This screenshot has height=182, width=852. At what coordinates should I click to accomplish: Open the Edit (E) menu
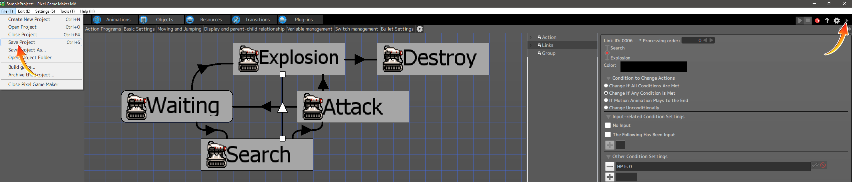24,11
